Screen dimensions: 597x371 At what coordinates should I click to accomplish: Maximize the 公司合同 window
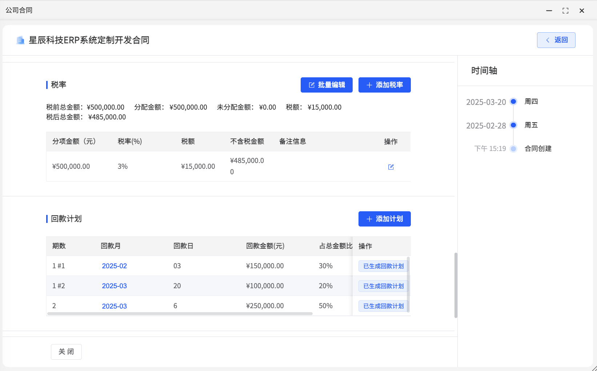pos(565,11)
